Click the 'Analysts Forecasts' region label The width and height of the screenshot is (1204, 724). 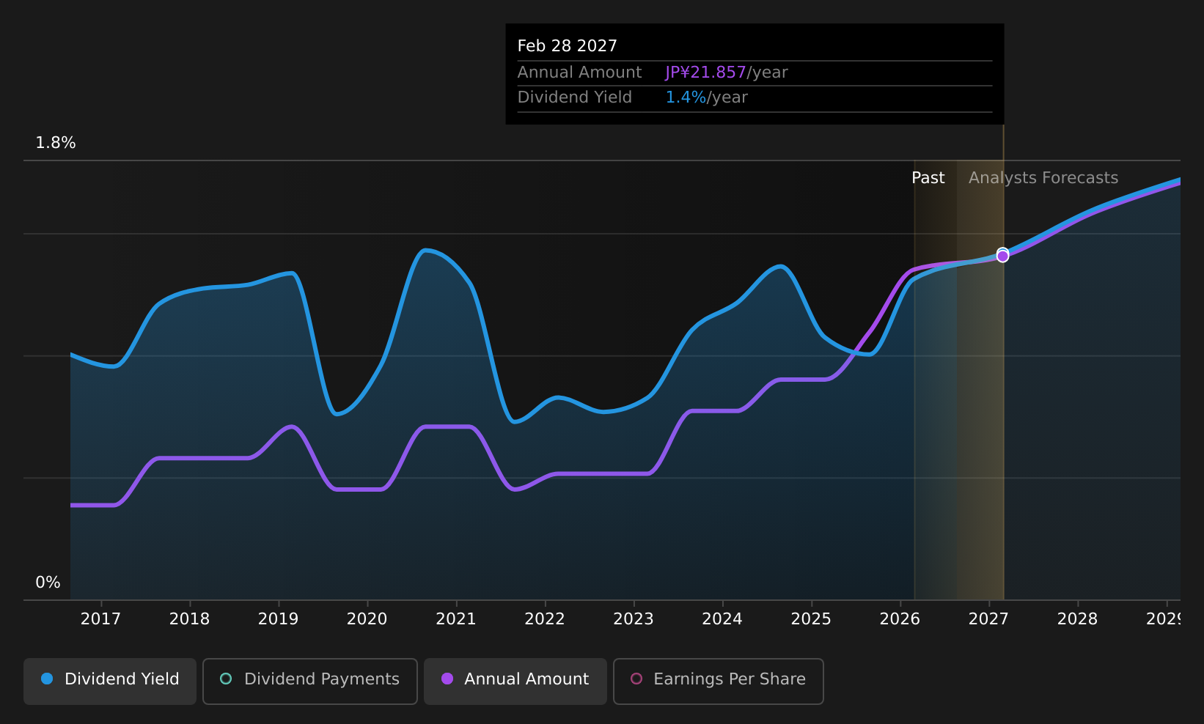click(x=1043, y=178)
